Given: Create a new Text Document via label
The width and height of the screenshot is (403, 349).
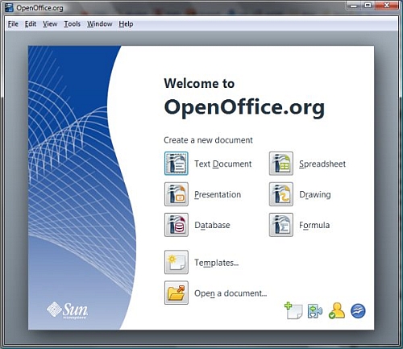Looking at the screenshot, I should [223, 164].
